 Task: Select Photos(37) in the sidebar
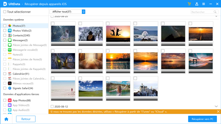tap(19, 26)
